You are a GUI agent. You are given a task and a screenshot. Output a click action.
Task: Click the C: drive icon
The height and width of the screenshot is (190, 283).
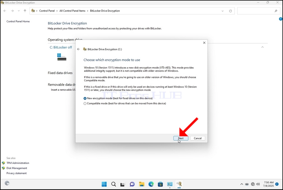tap(62, 57)
